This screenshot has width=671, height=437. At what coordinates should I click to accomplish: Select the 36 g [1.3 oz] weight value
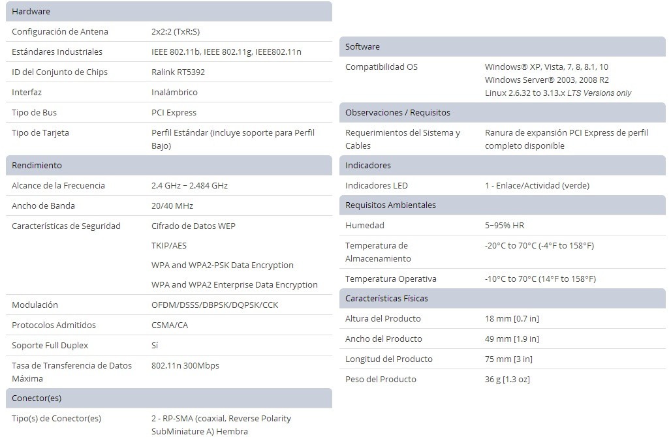[x=508, y=379]
